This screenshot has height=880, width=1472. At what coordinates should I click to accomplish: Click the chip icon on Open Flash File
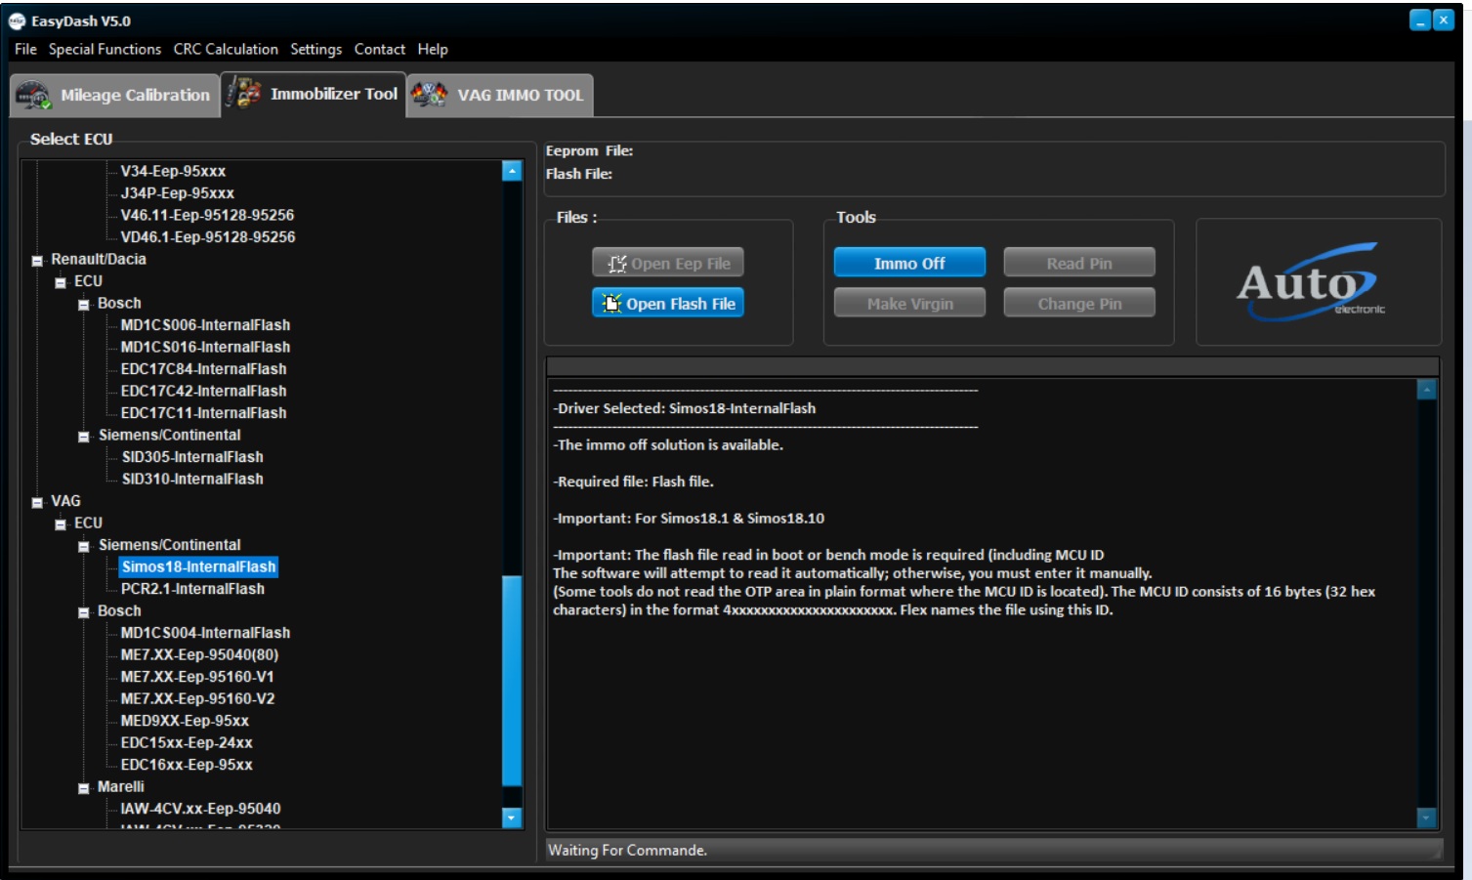pos(611,304)
